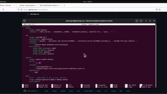Click the nano To Bracket shortcut label
This screenshot has width=167, height=94.
pos(148,85)
